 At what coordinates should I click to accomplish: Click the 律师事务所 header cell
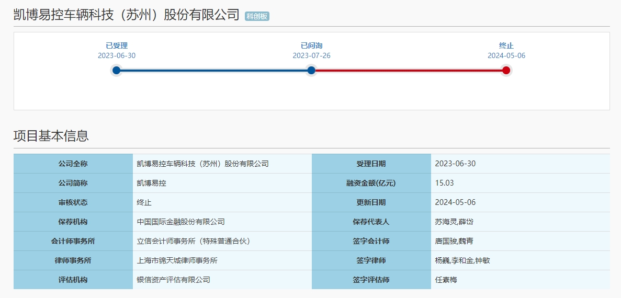point(73,260)
